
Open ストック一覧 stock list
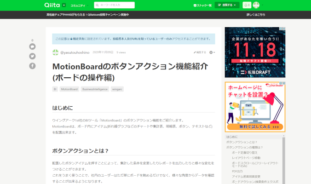click(x=202, y=6)
